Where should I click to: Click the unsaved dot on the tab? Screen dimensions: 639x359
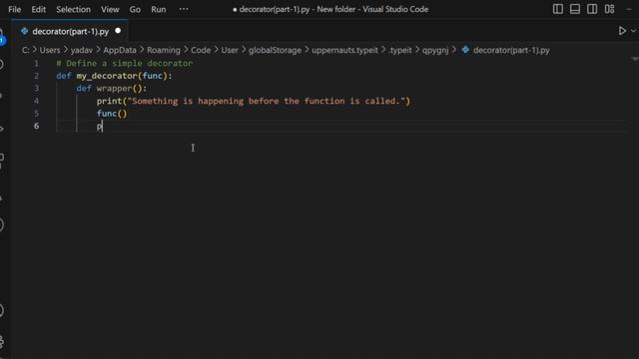pos(118,31)
